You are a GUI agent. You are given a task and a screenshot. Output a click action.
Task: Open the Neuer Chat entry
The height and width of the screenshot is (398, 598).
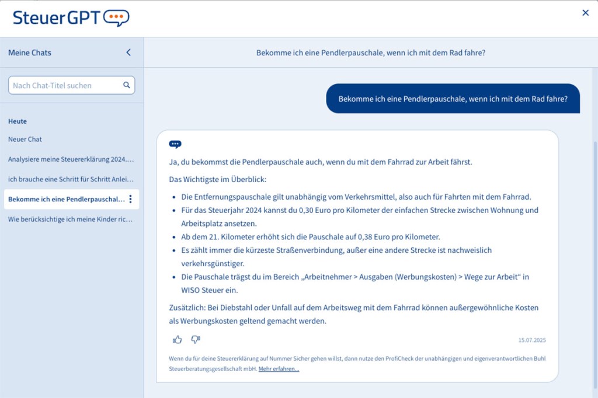point(25,139)
